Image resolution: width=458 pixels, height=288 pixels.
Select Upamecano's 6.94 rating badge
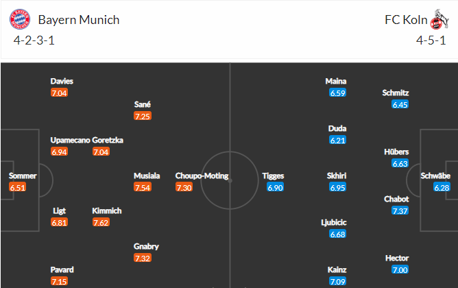coord(59,152)
